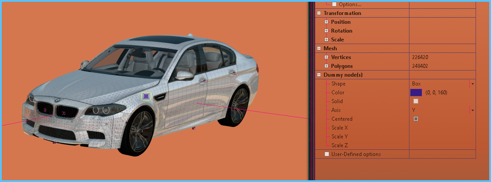The height and width of the screenshot is (182, 491).
Task: Expand the Vertices entry
Action: click(326, 57)
